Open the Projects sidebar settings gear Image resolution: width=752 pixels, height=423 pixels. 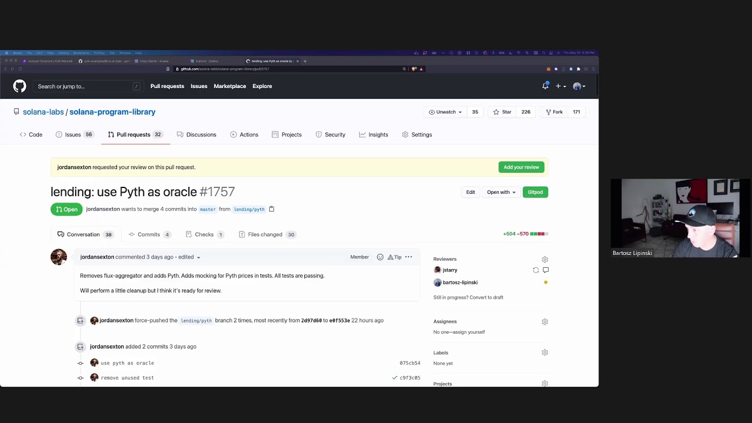point(545,384)
